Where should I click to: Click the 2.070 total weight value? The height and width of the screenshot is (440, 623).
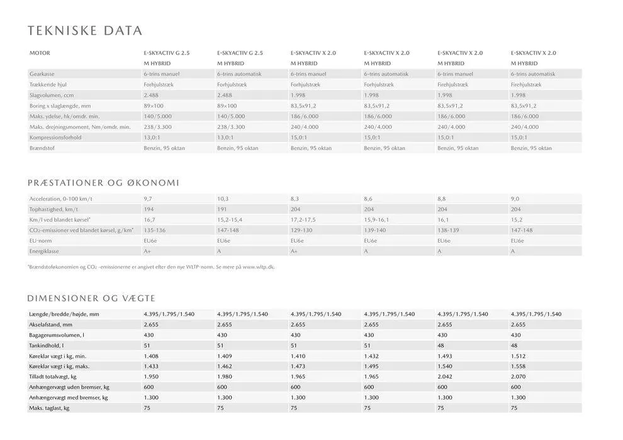(x=519, y=377)
